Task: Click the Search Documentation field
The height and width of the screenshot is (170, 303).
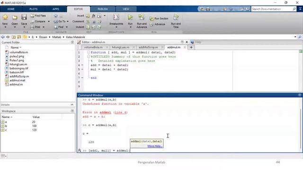Action: [x=274, y=9]
